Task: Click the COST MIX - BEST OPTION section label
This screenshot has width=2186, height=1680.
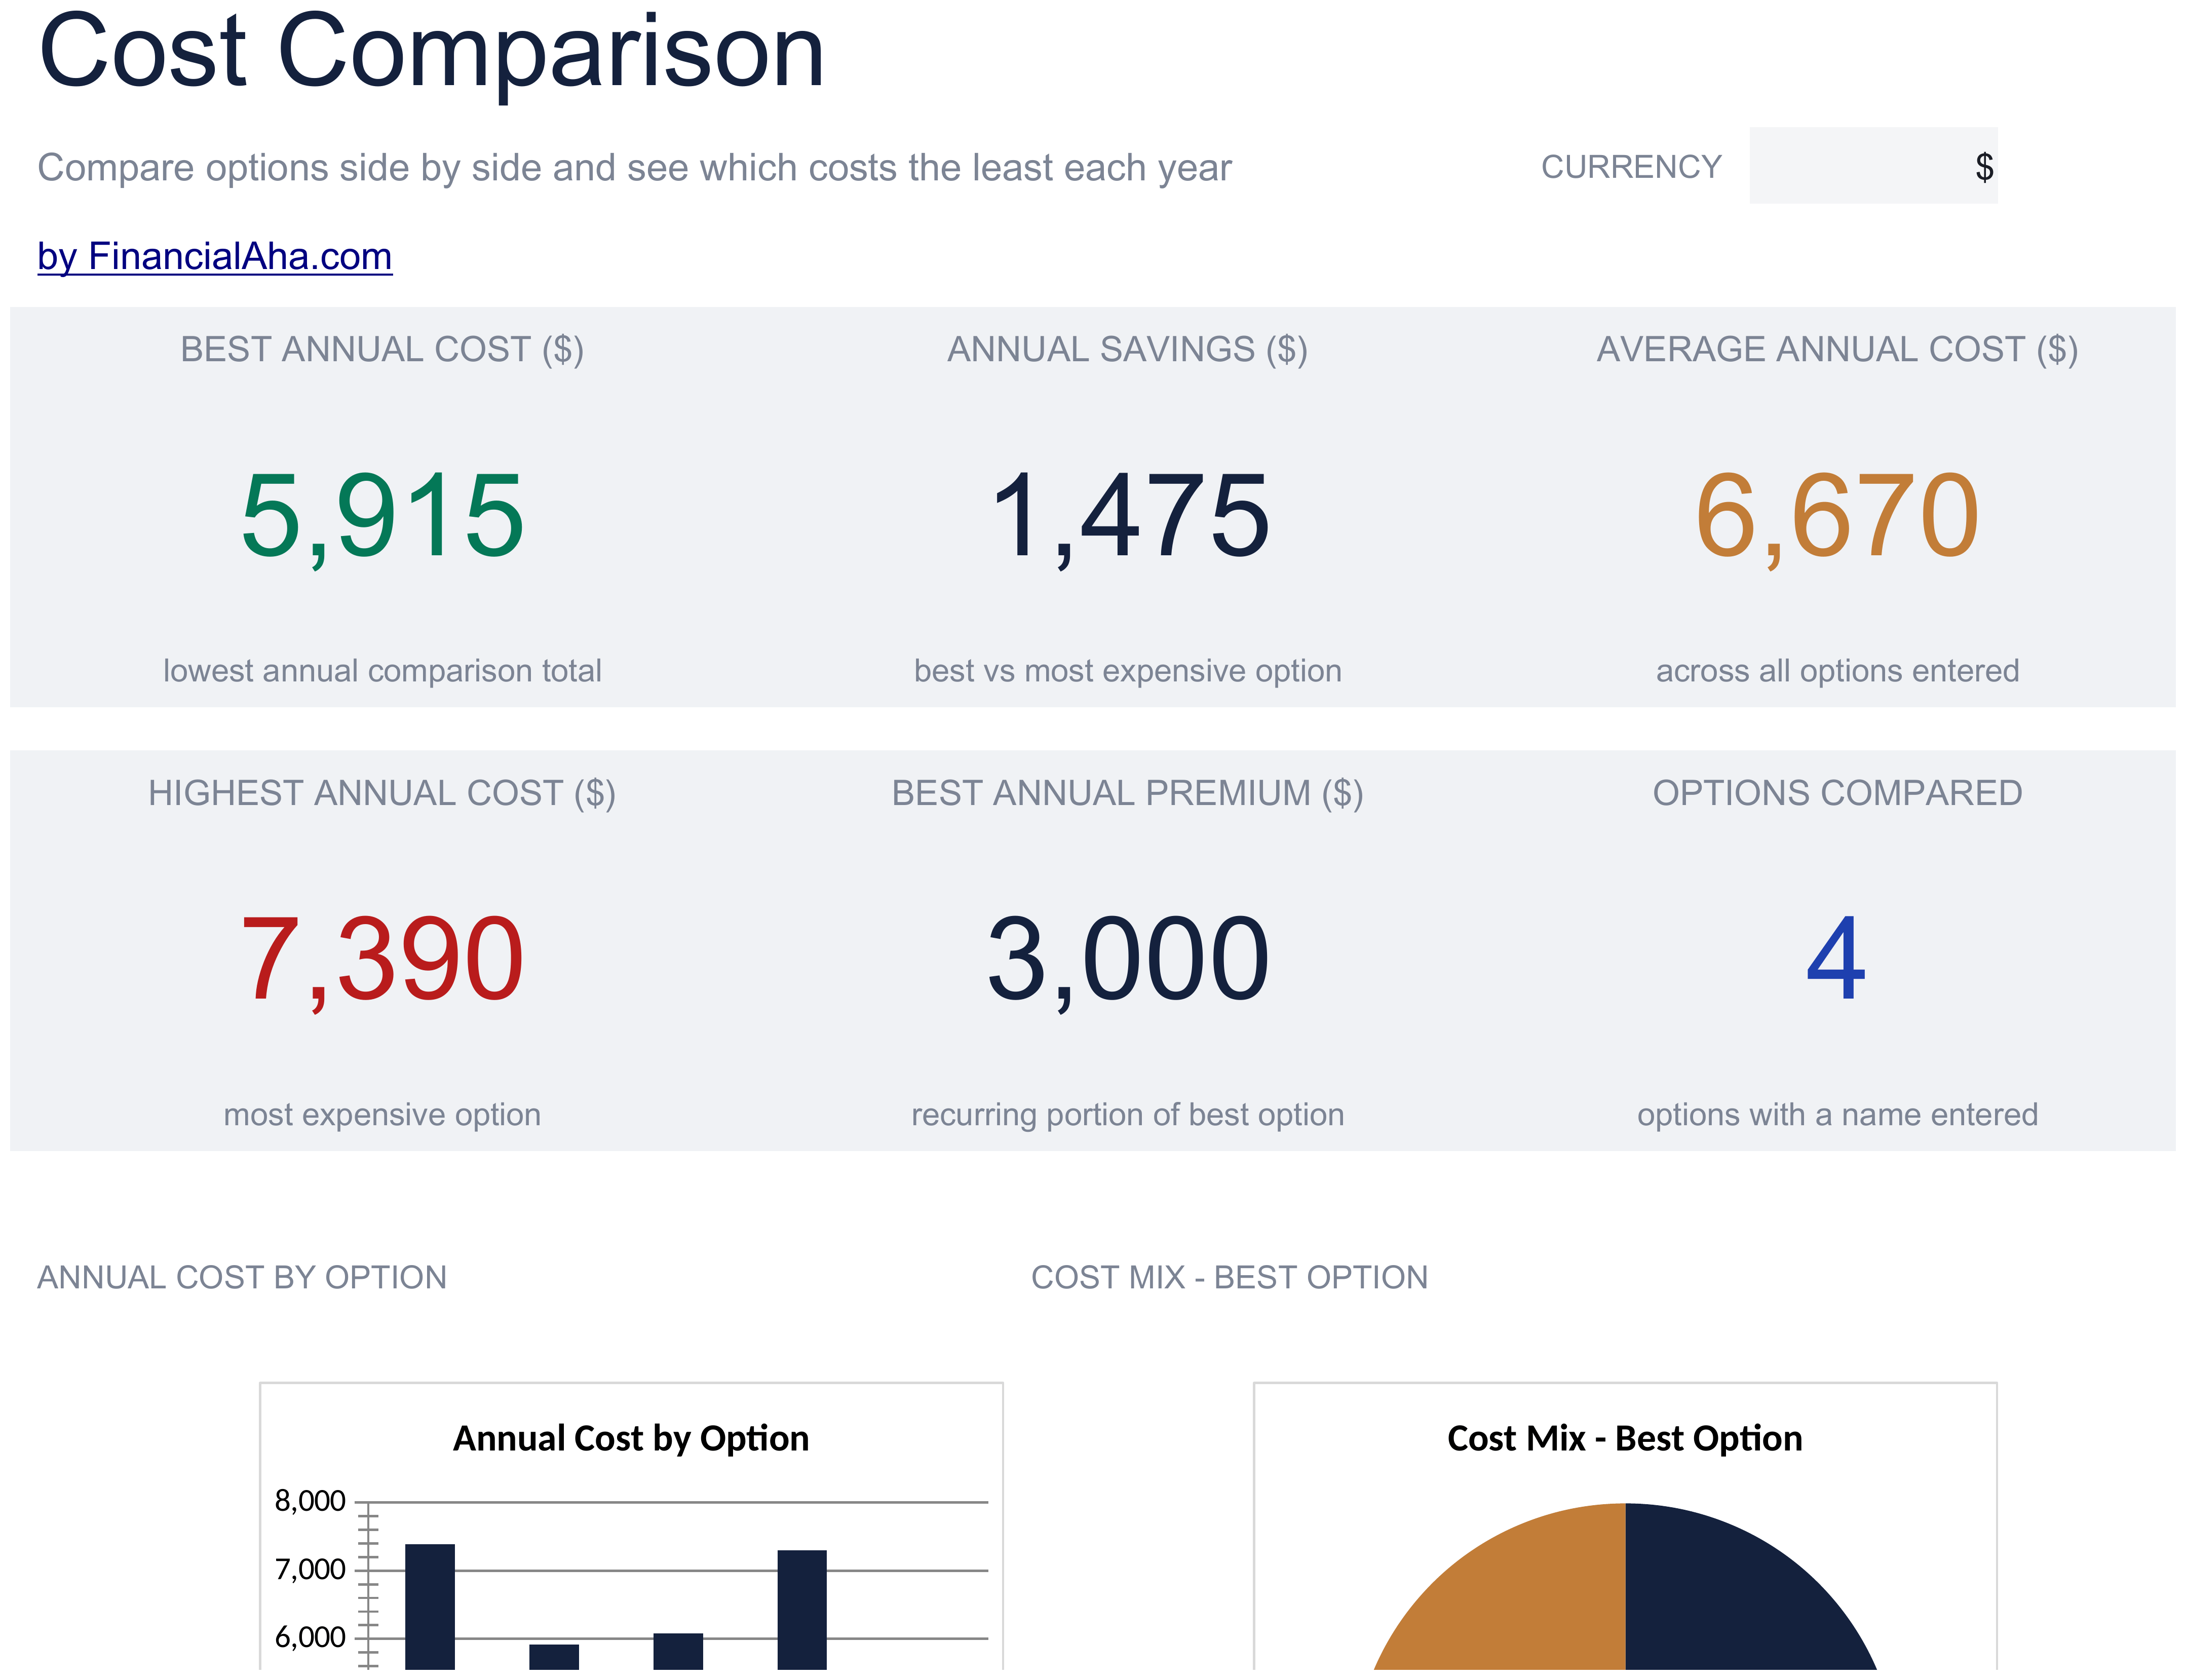Action: click(x=1229, y=1277)
